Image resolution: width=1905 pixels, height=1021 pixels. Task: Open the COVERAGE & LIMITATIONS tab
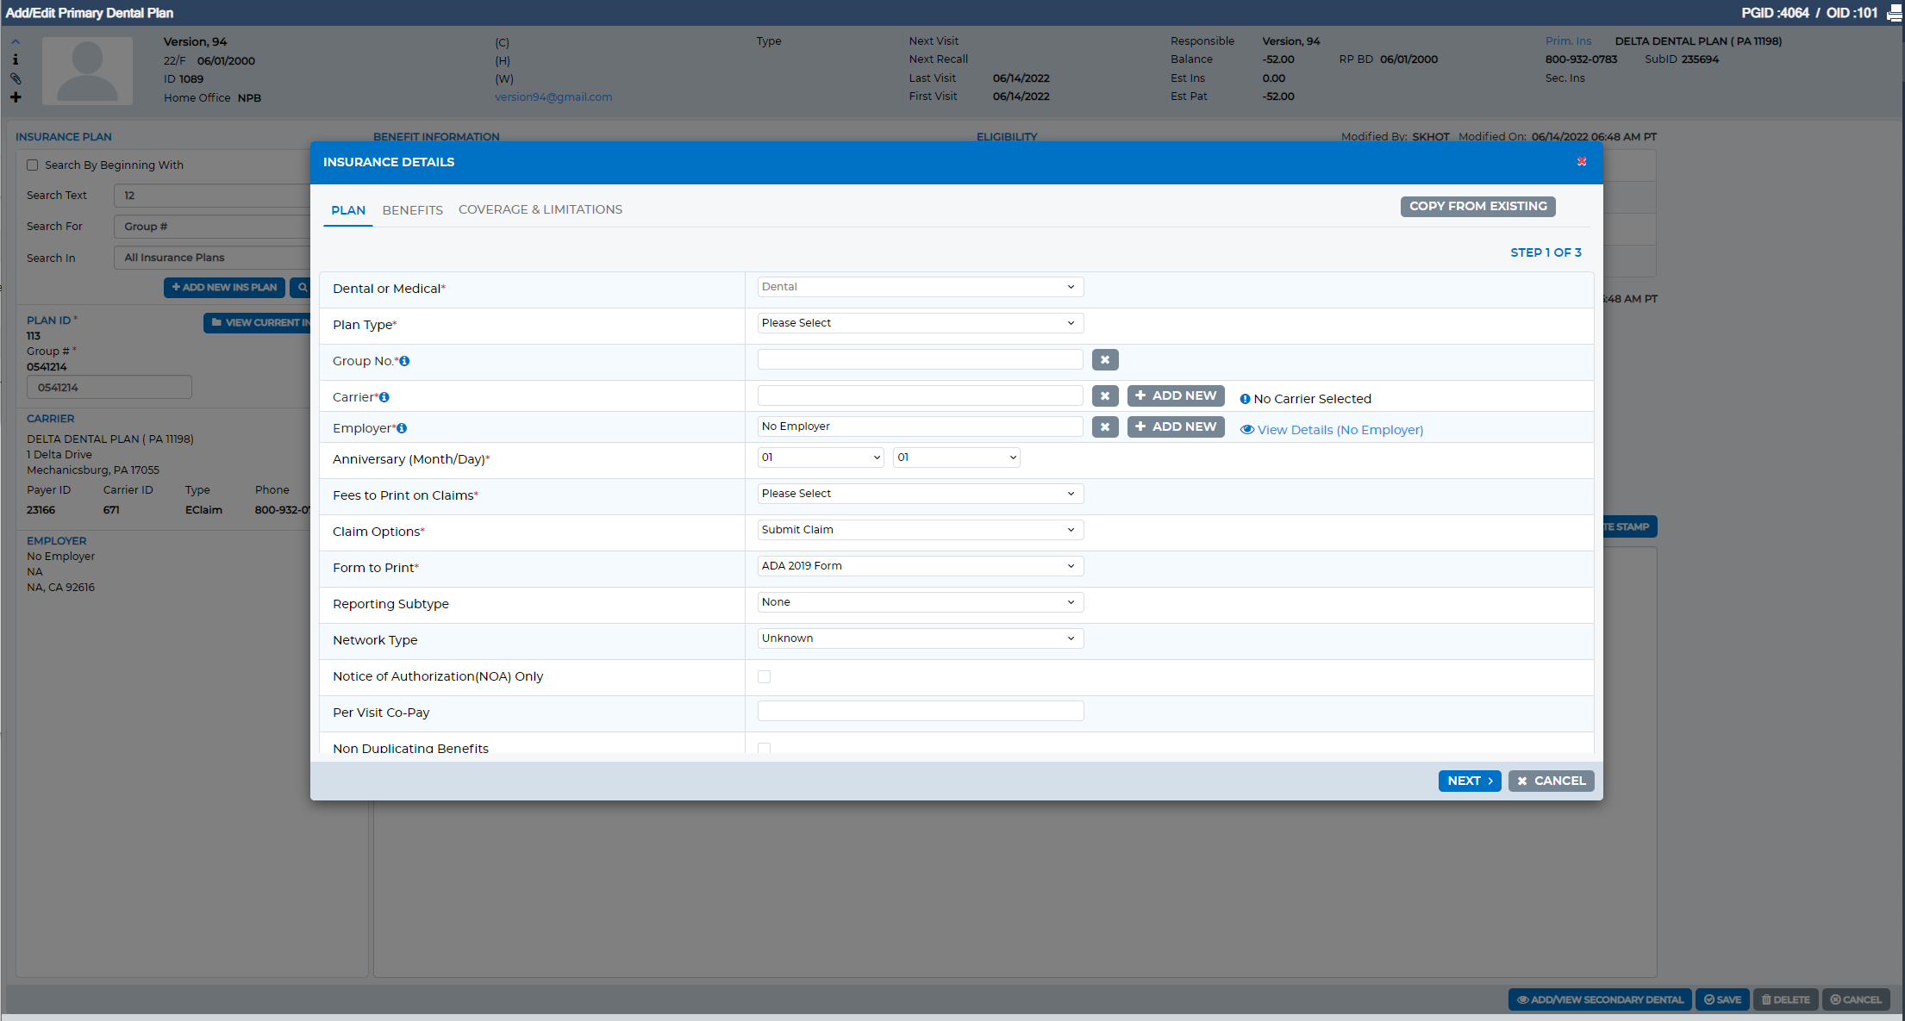540,209
